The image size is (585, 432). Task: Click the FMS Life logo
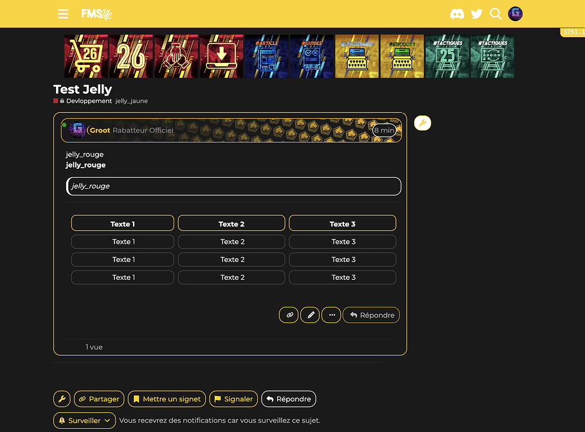click(x=96, y=14)
